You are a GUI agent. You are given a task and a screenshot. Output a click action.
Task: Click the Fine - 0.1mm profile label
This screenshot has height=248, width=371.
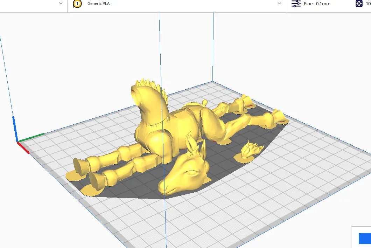click(x=317, y=4)
